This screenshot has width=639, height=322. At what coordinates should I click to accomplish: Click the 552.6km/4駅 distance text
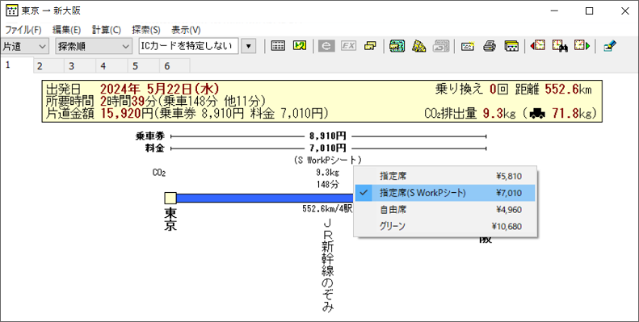click(327, 209)
